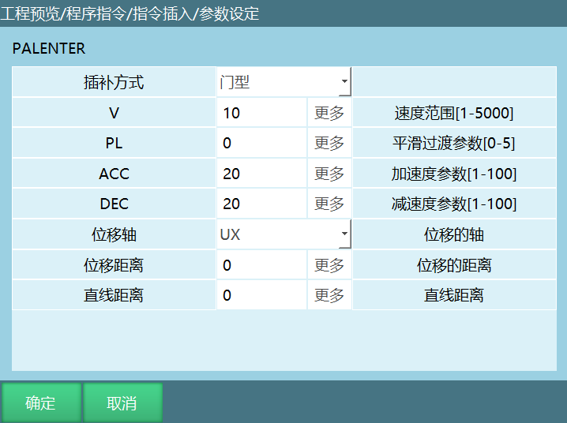Click the PALENTER instruction heading
567x423 pixels.
[x=49, y=48]
